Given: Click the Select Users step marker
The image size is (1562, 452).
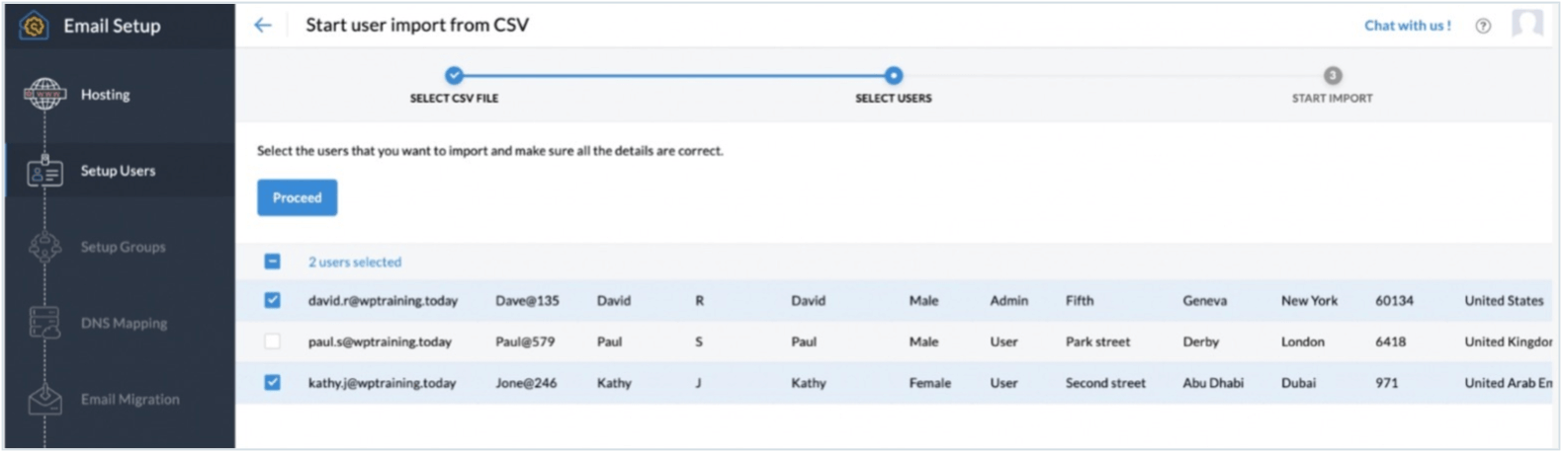Looking at the screenshot, I should 893,76.
